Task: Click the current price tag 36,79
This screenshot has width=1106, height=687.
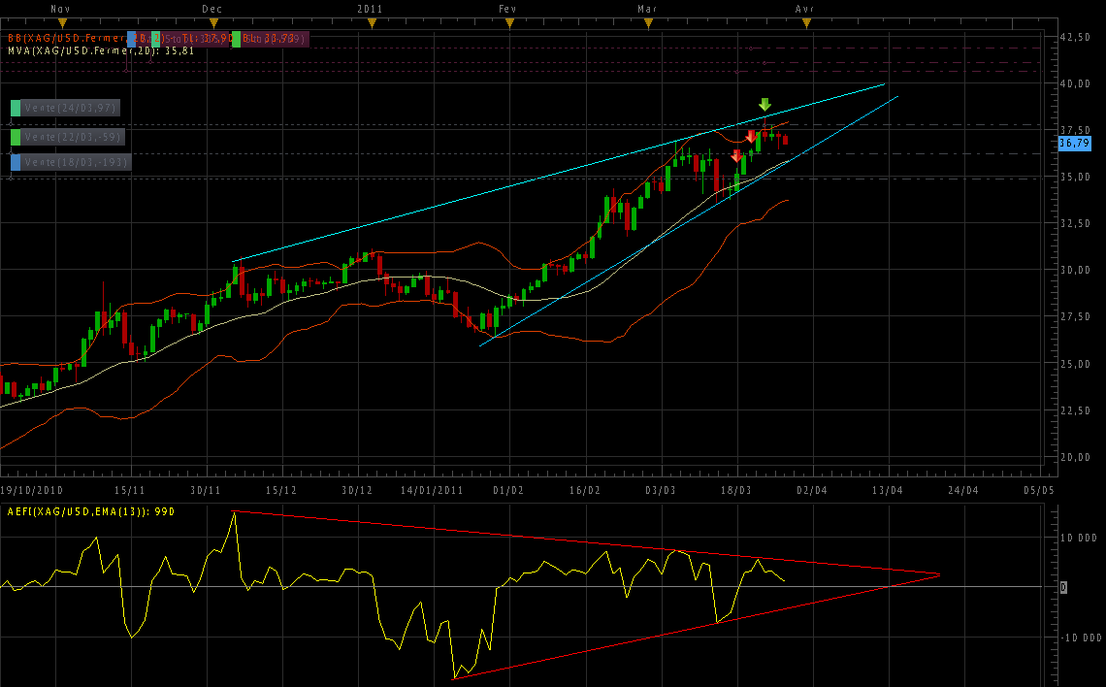Action: (1074, 143)
